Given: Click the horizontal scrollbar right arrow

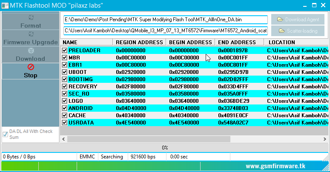Looking at the screenshot, I should point(325,139).
